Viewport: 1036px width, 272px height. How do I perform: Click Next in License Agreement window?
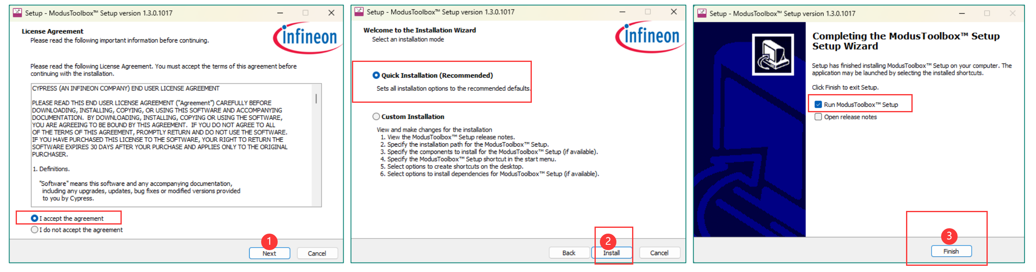(x=269, y=253)
